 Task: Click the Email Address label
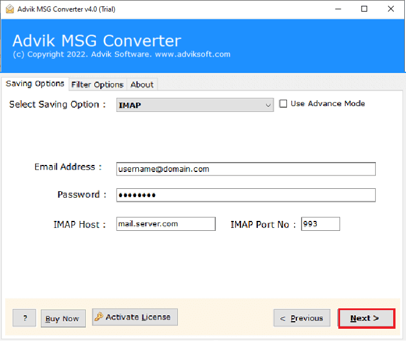point(68,167)
